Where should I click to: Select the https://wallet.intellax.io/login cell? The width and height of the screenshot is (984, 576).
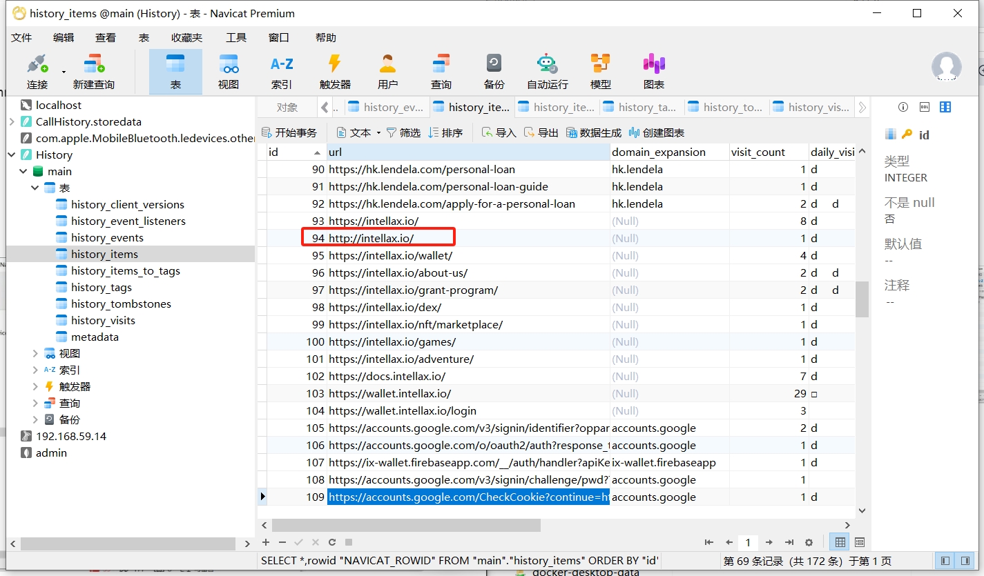(x=468, y=410)
